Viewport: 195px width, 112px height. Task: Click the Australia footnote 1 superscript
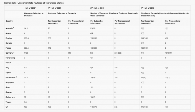(x=14, y=28)
